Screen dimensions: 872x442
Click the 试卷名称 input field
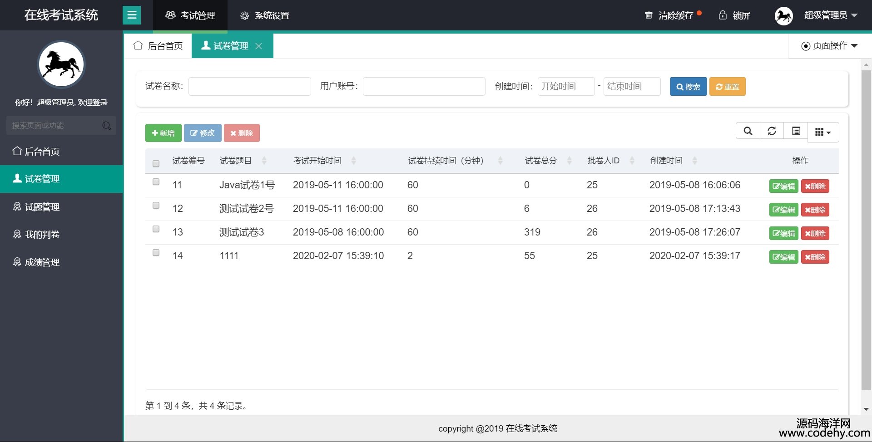click(x=250, y=86)
